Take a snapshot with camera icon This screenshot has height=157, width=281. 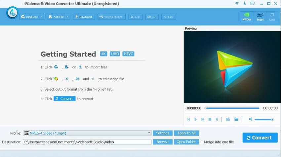(x=228, y=119)
